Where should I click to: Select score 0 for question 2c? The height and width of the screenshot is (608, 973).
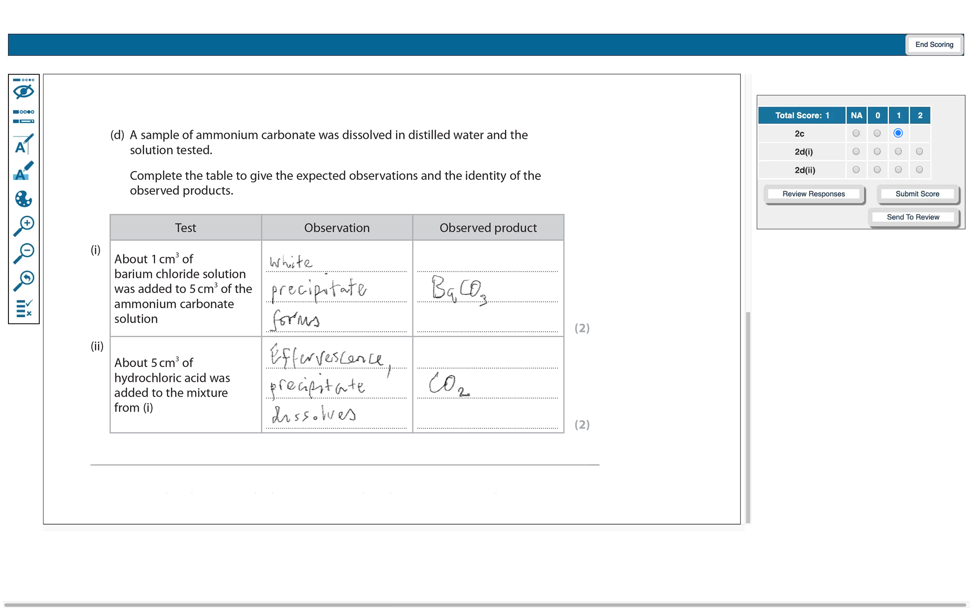(877, 133)
